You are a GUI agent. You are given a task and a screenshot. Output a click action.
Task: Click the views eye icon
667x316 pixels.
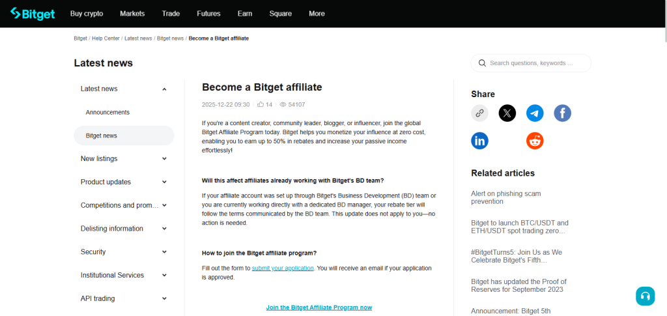coord(283,105)
